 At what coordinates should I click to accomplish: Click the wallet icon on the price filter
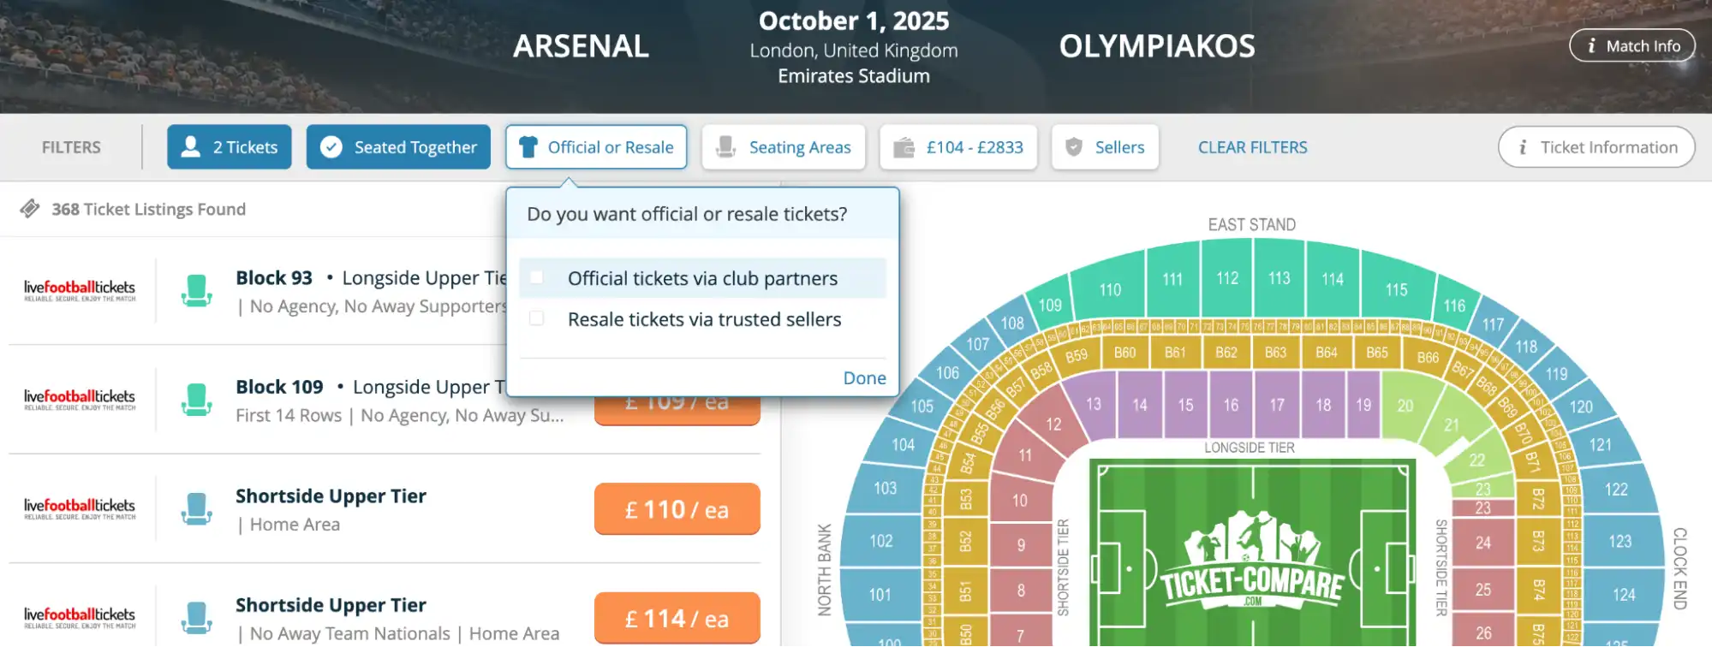(x=904, y=146)
